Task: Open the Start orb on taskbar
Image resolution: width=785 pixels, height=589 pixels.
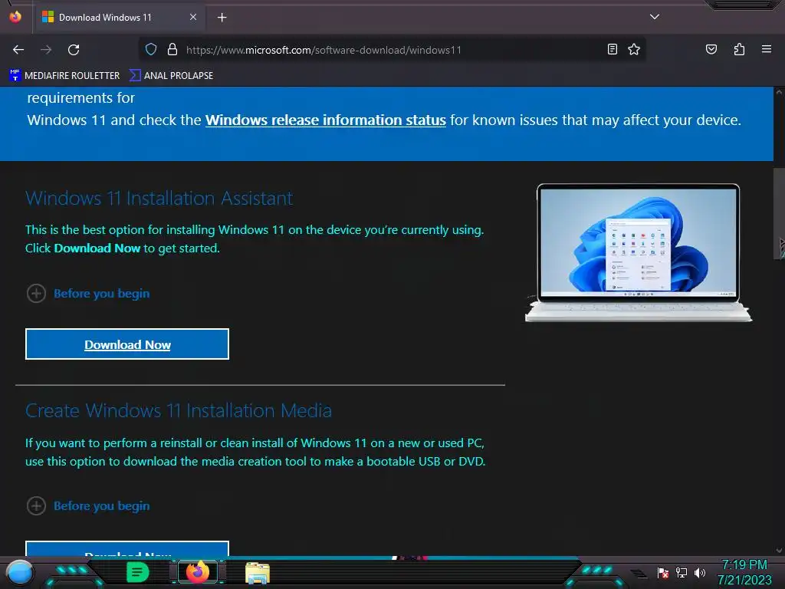Action: click(x=20, y=573)
